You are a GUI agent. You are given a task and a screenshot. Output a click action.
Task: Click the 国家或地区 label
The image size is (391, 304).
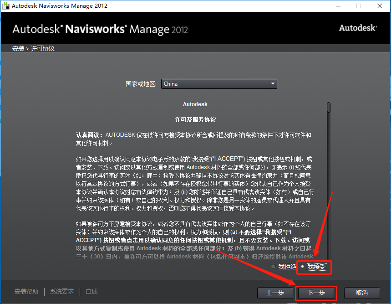tap(141, 84)
